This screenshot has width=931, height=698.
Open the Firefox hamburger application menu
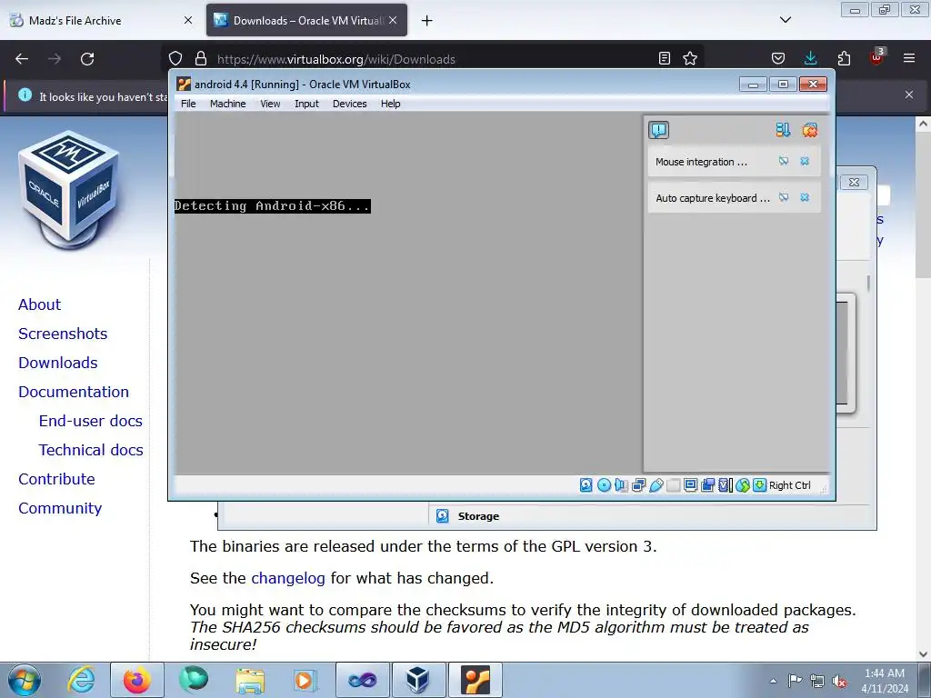pos(909,58)
